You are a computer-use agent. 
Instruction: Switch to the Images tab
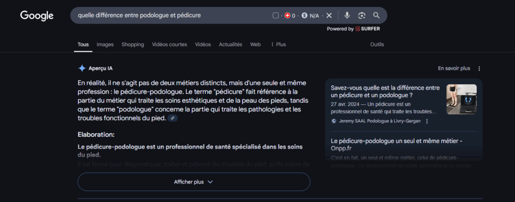point(105,45)
